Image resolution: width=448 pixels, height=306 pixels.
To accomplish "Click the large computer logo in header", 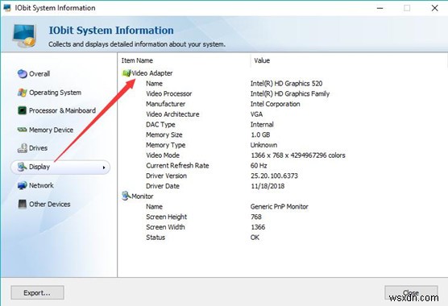I will coord(24,35).
